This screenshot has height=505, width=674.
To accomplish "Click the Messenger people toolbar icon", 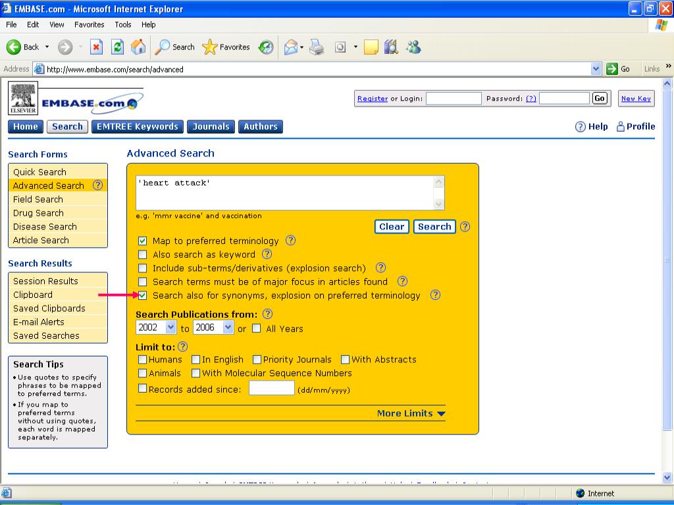I will (413, 47).
